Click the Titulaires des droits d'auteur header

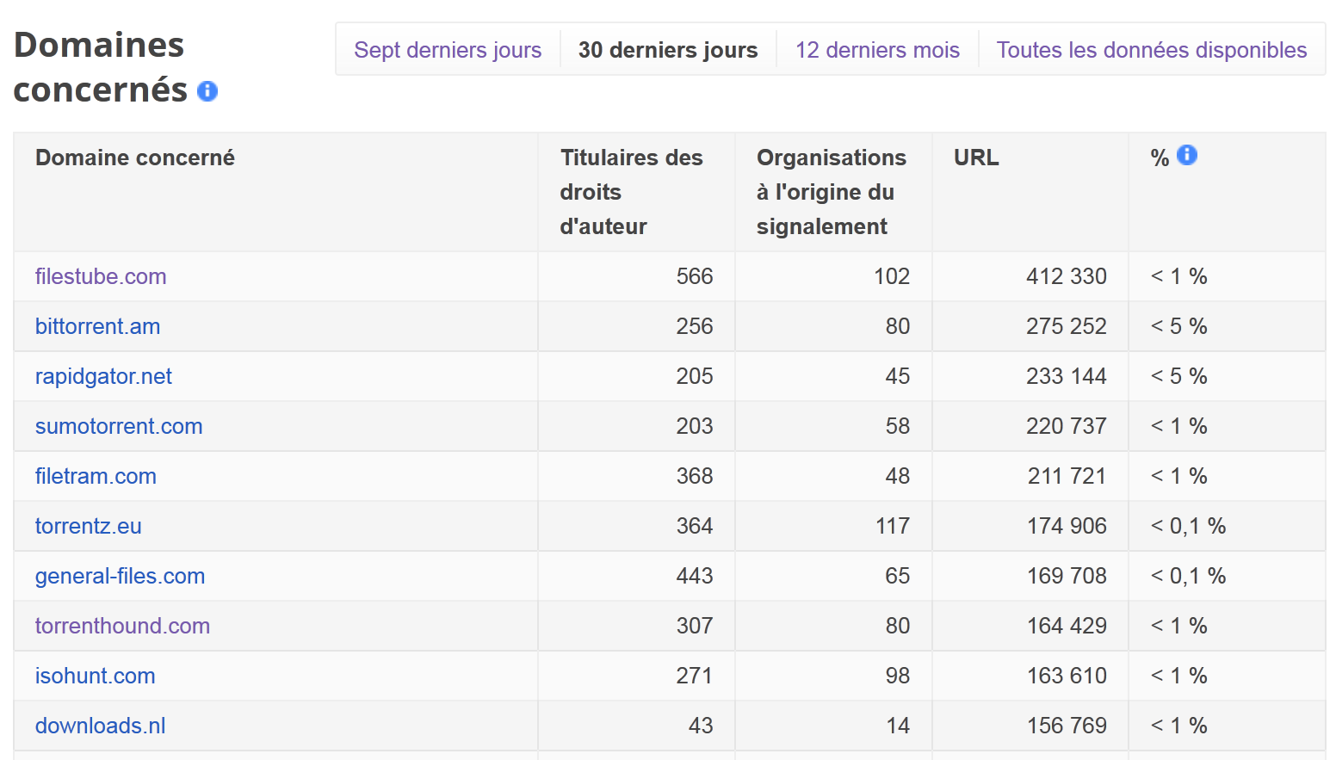pos(632,192)
